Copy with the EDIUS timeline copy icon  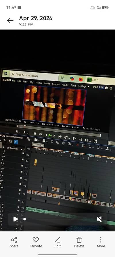[57, 142]
